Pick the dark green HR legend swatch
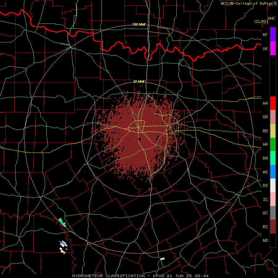Viewport: 278px width, 278px height. coord(273,145)
